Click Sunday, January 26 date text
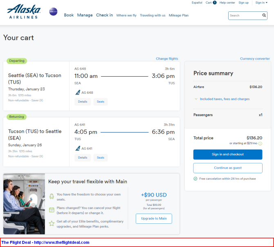 click(x=25, y=145)
